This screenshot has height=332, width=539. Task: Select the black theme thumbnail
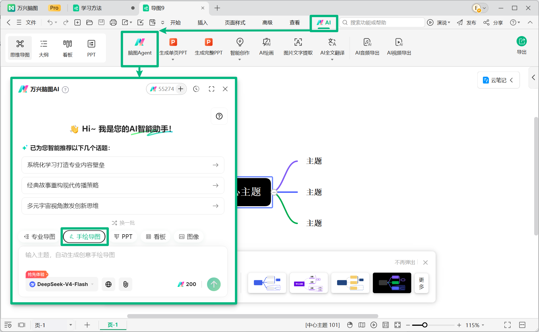[392, 283]
